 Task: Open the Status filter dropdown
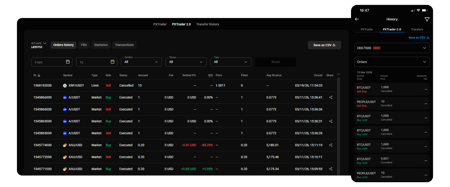[186, 62]
